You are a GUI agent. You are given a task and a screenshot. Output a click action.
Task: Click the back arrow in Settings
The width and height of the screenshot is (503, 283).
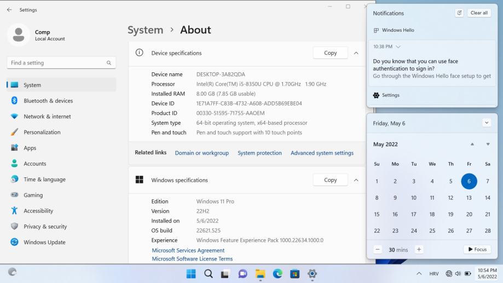click(x=9, y=10)
